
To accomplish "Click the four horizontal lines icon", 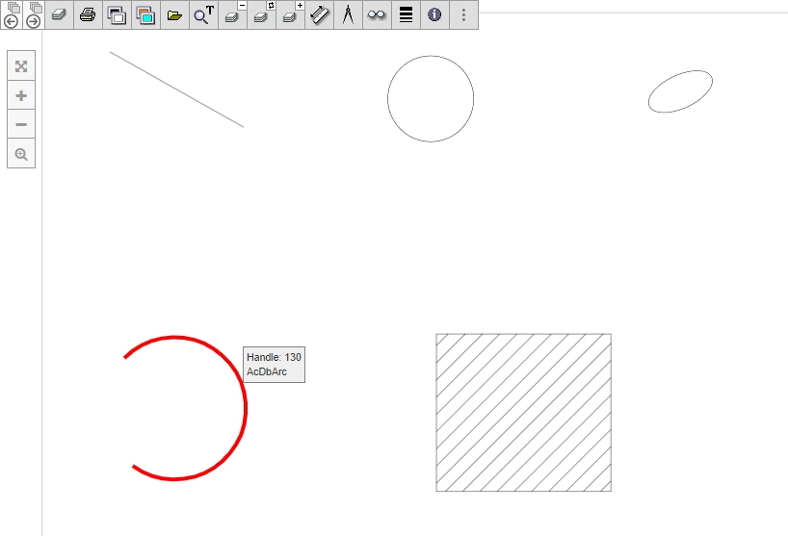I will [x=407, y=14].
